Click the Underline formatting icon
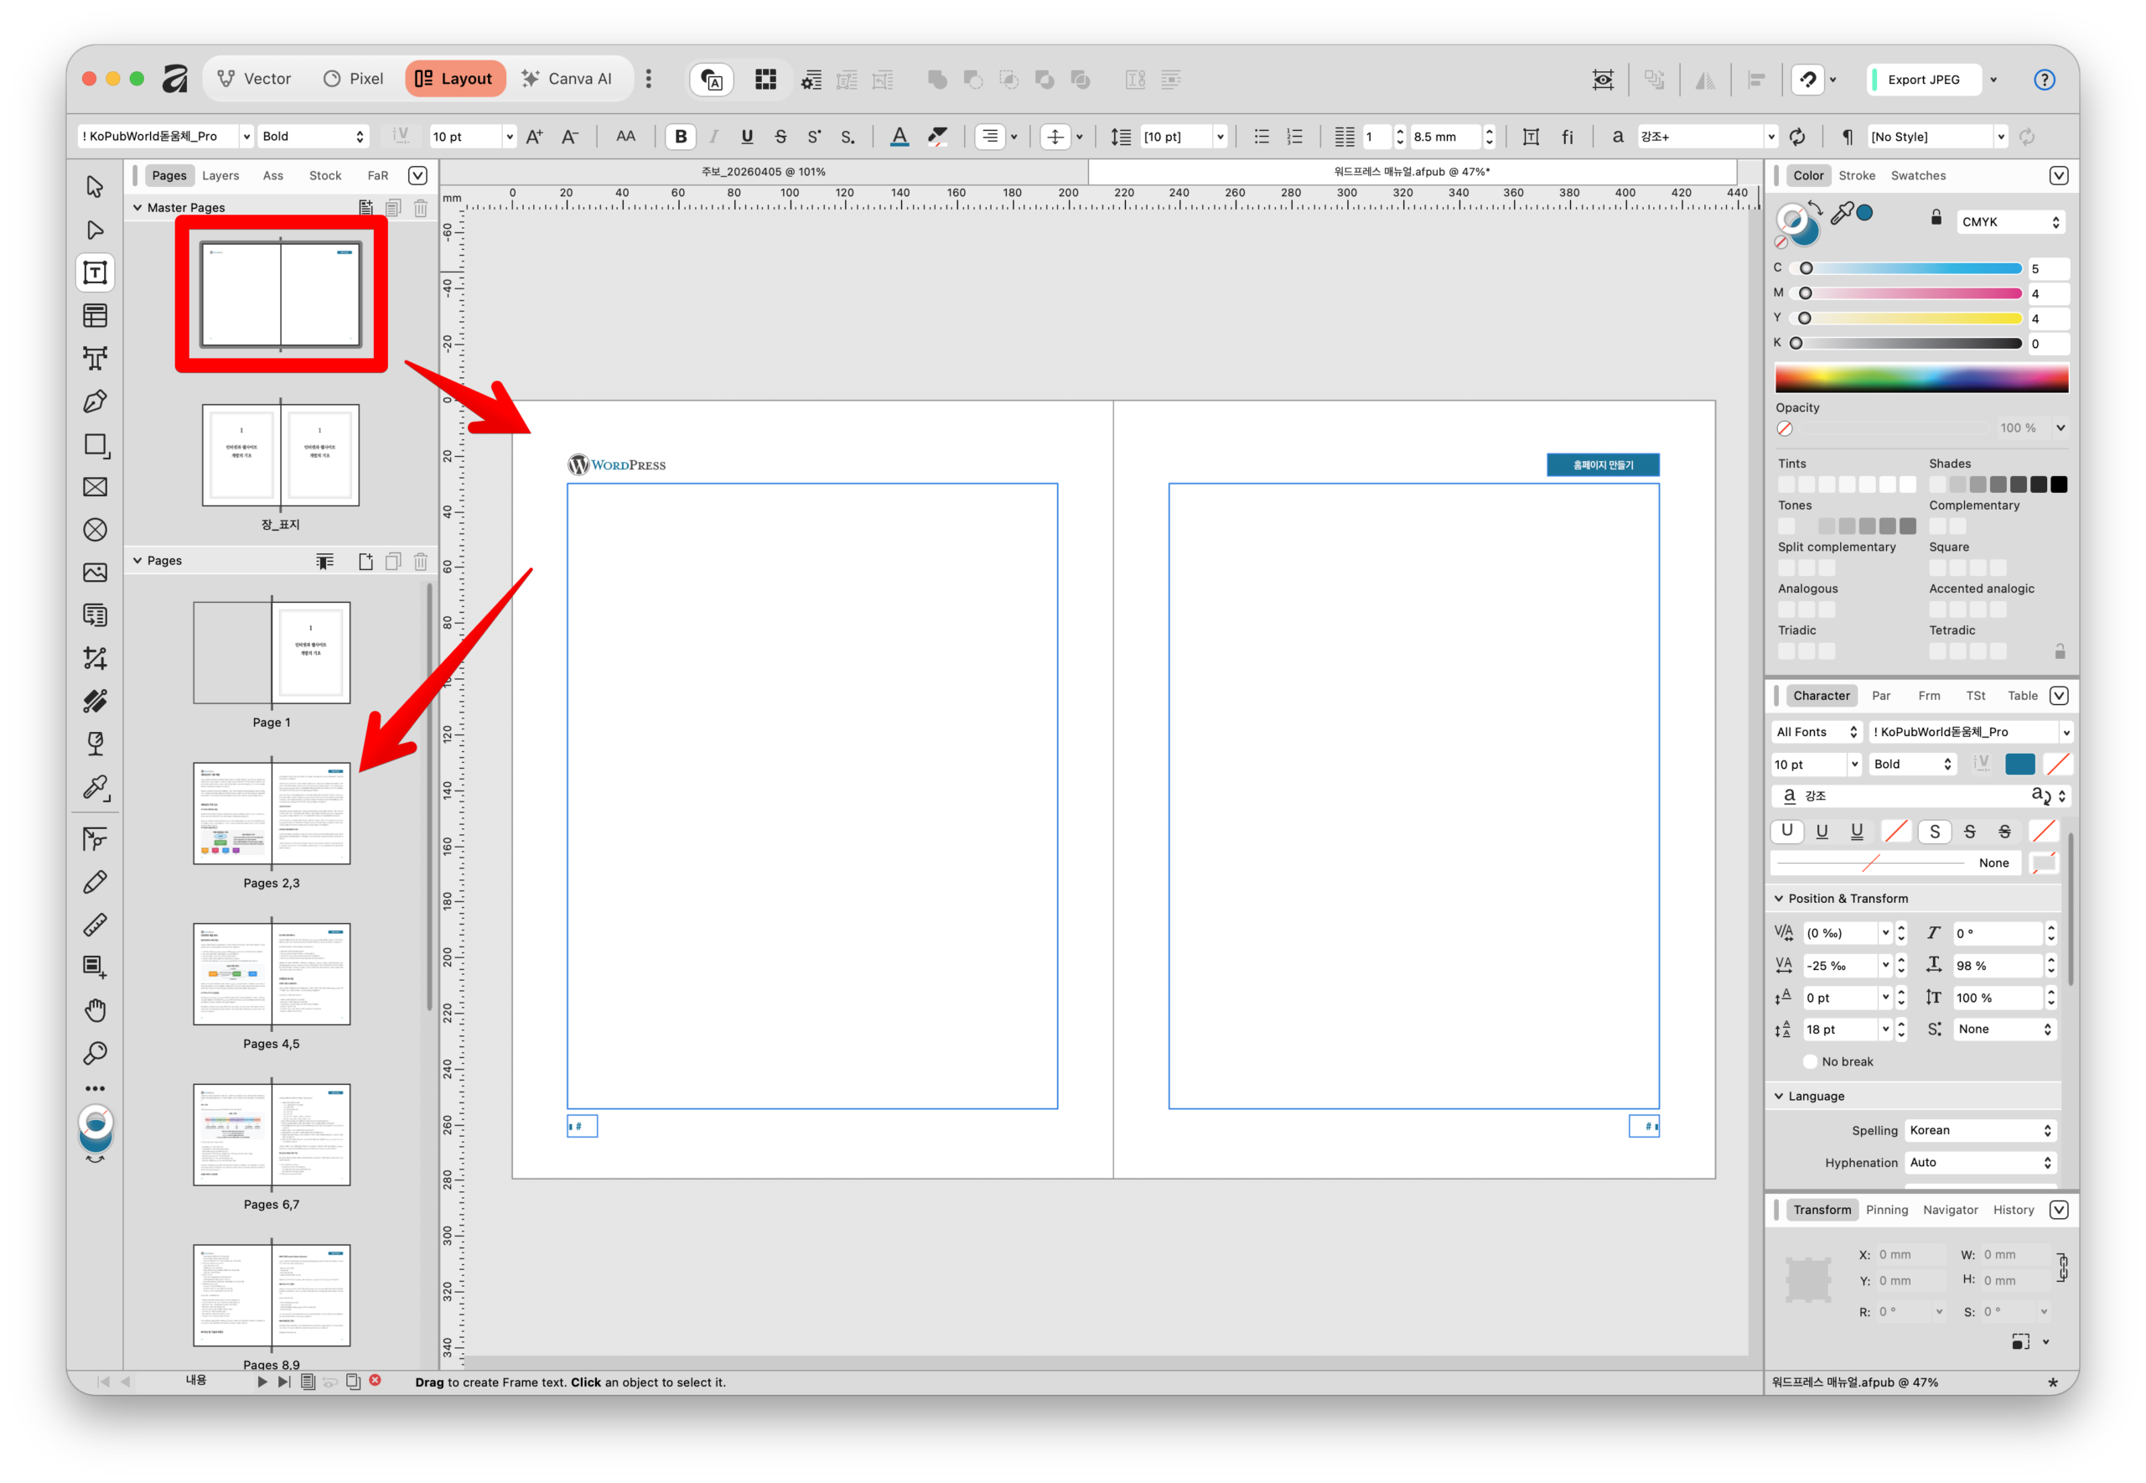Viewport: 2146px width, 1483px height. (747, 137)
